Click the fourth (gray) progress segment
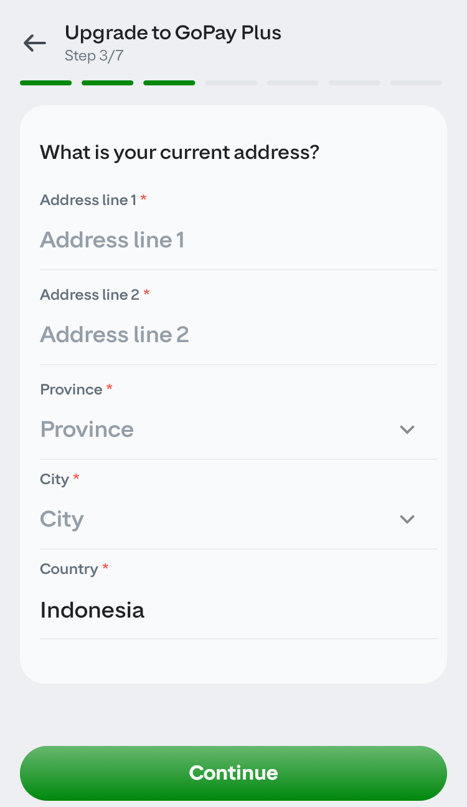 pos(231,83)
